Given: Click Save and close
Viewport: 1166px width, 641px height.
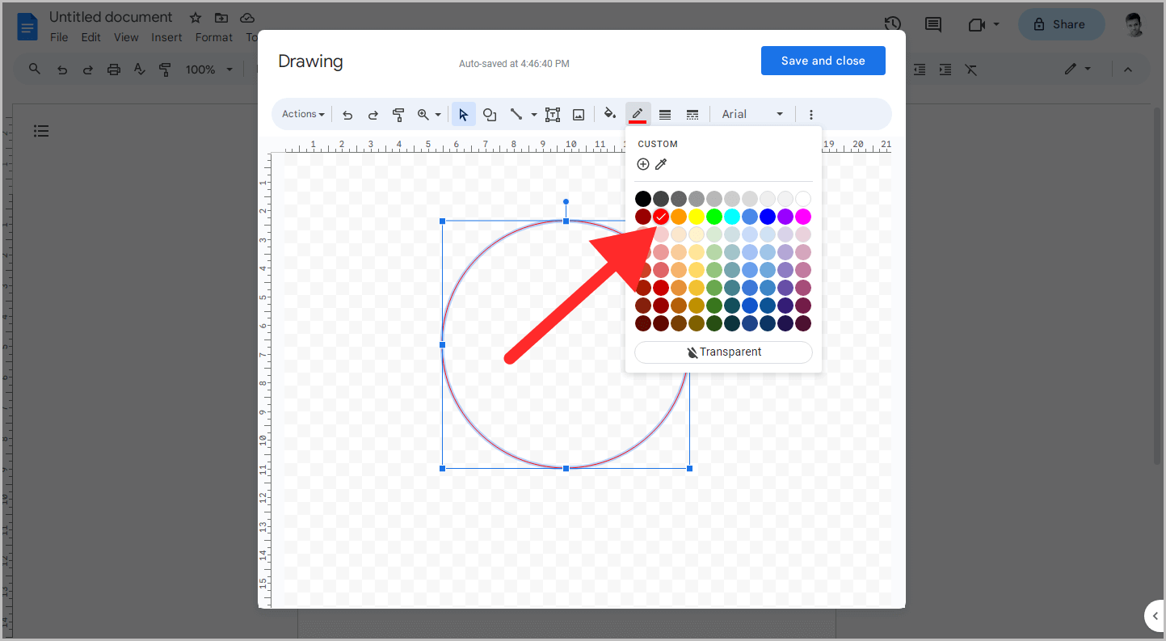Looking at the screenshot, I should pyautogui.click(x=823, y=60).
